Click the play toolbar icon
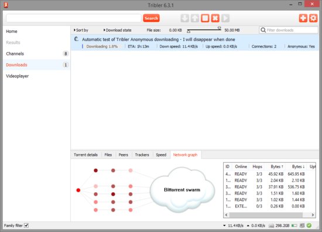Screen dimensions: 322x232 tap(225, 18)
